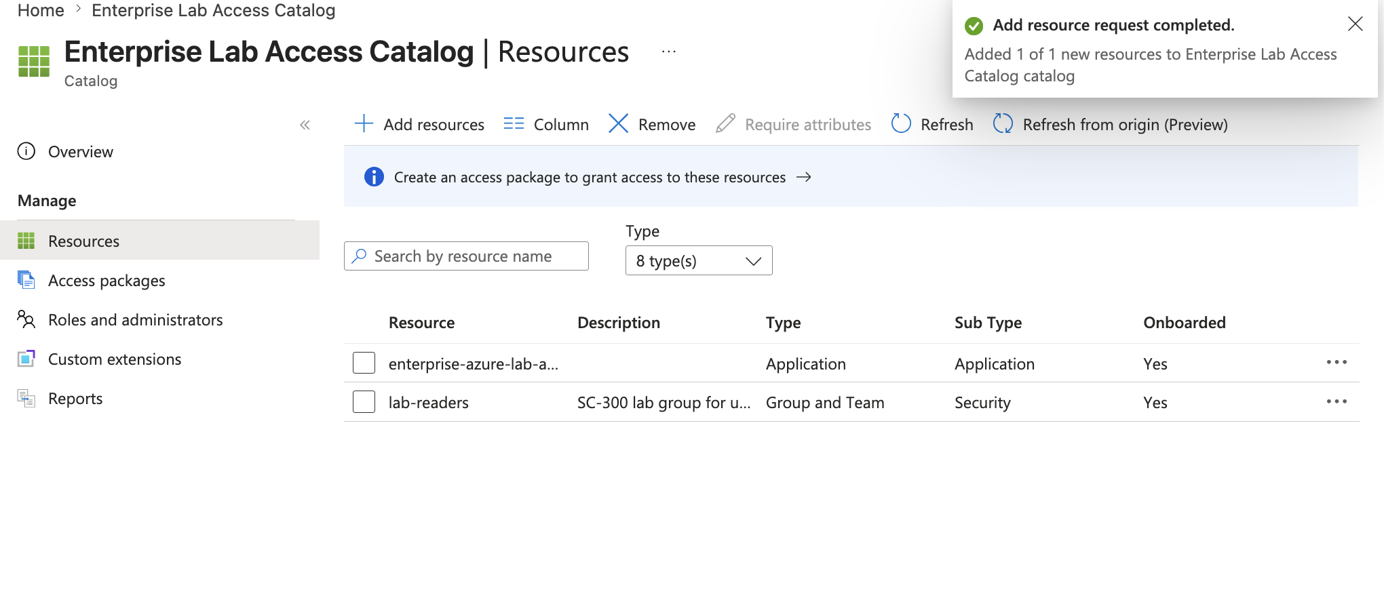The width and height of the screenshot is (1384, 598).
Task: Open Reports in the sidebar
Action: tap(75, 399)
